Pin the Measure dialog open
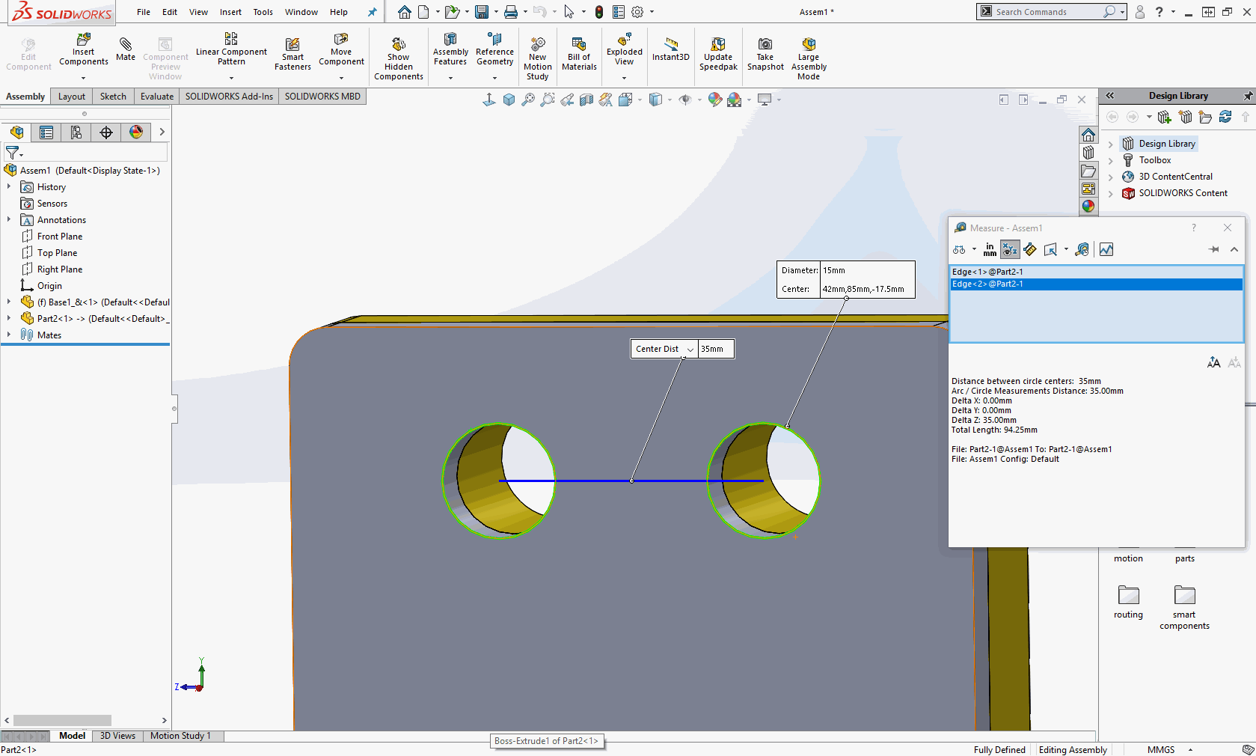Image resolution: width=1256 pixels, height=756 pixels. click(x=1213, y=249)
